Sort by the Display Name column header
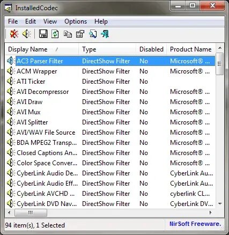Screen dimensions: 229x235 [42, 49]
